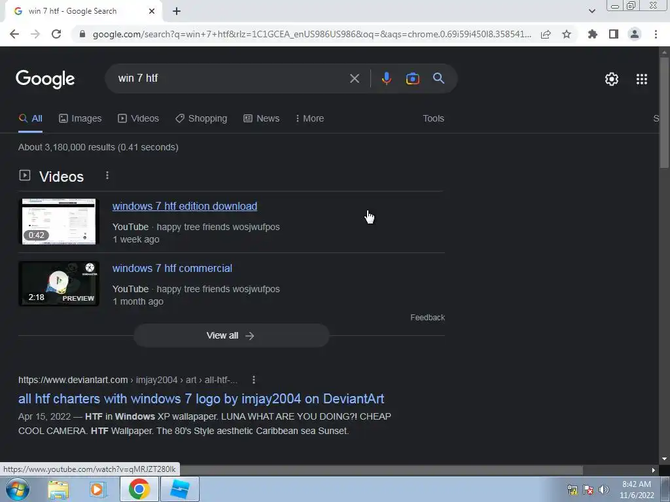This screenshot has height=502, width=670.
Task: Go back to the previous page
Action: (14, 34)
